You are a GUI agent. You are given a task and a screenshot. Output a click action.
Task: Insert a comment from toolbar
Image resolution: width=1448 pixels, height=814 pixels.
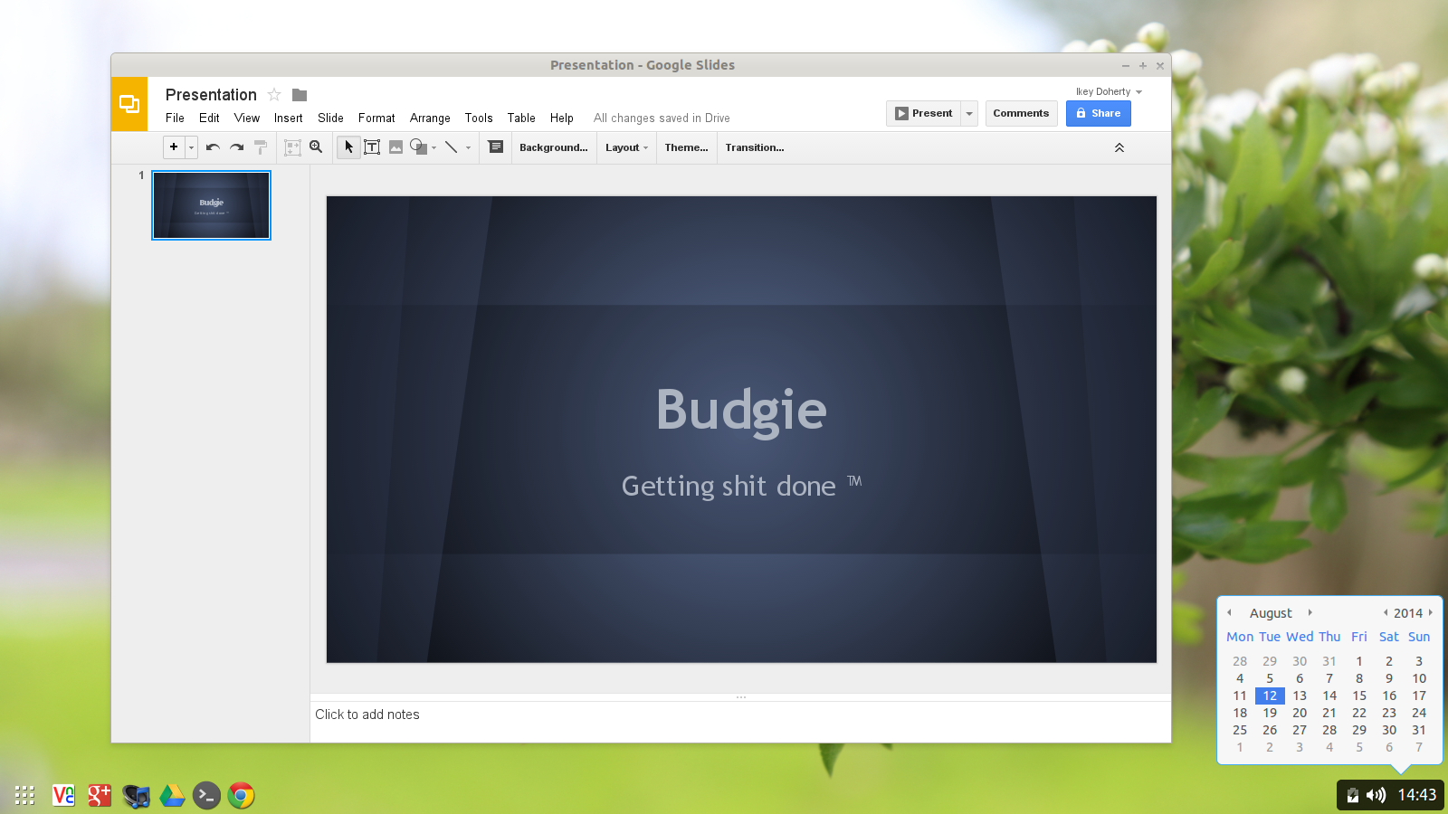tap(496, 147)
